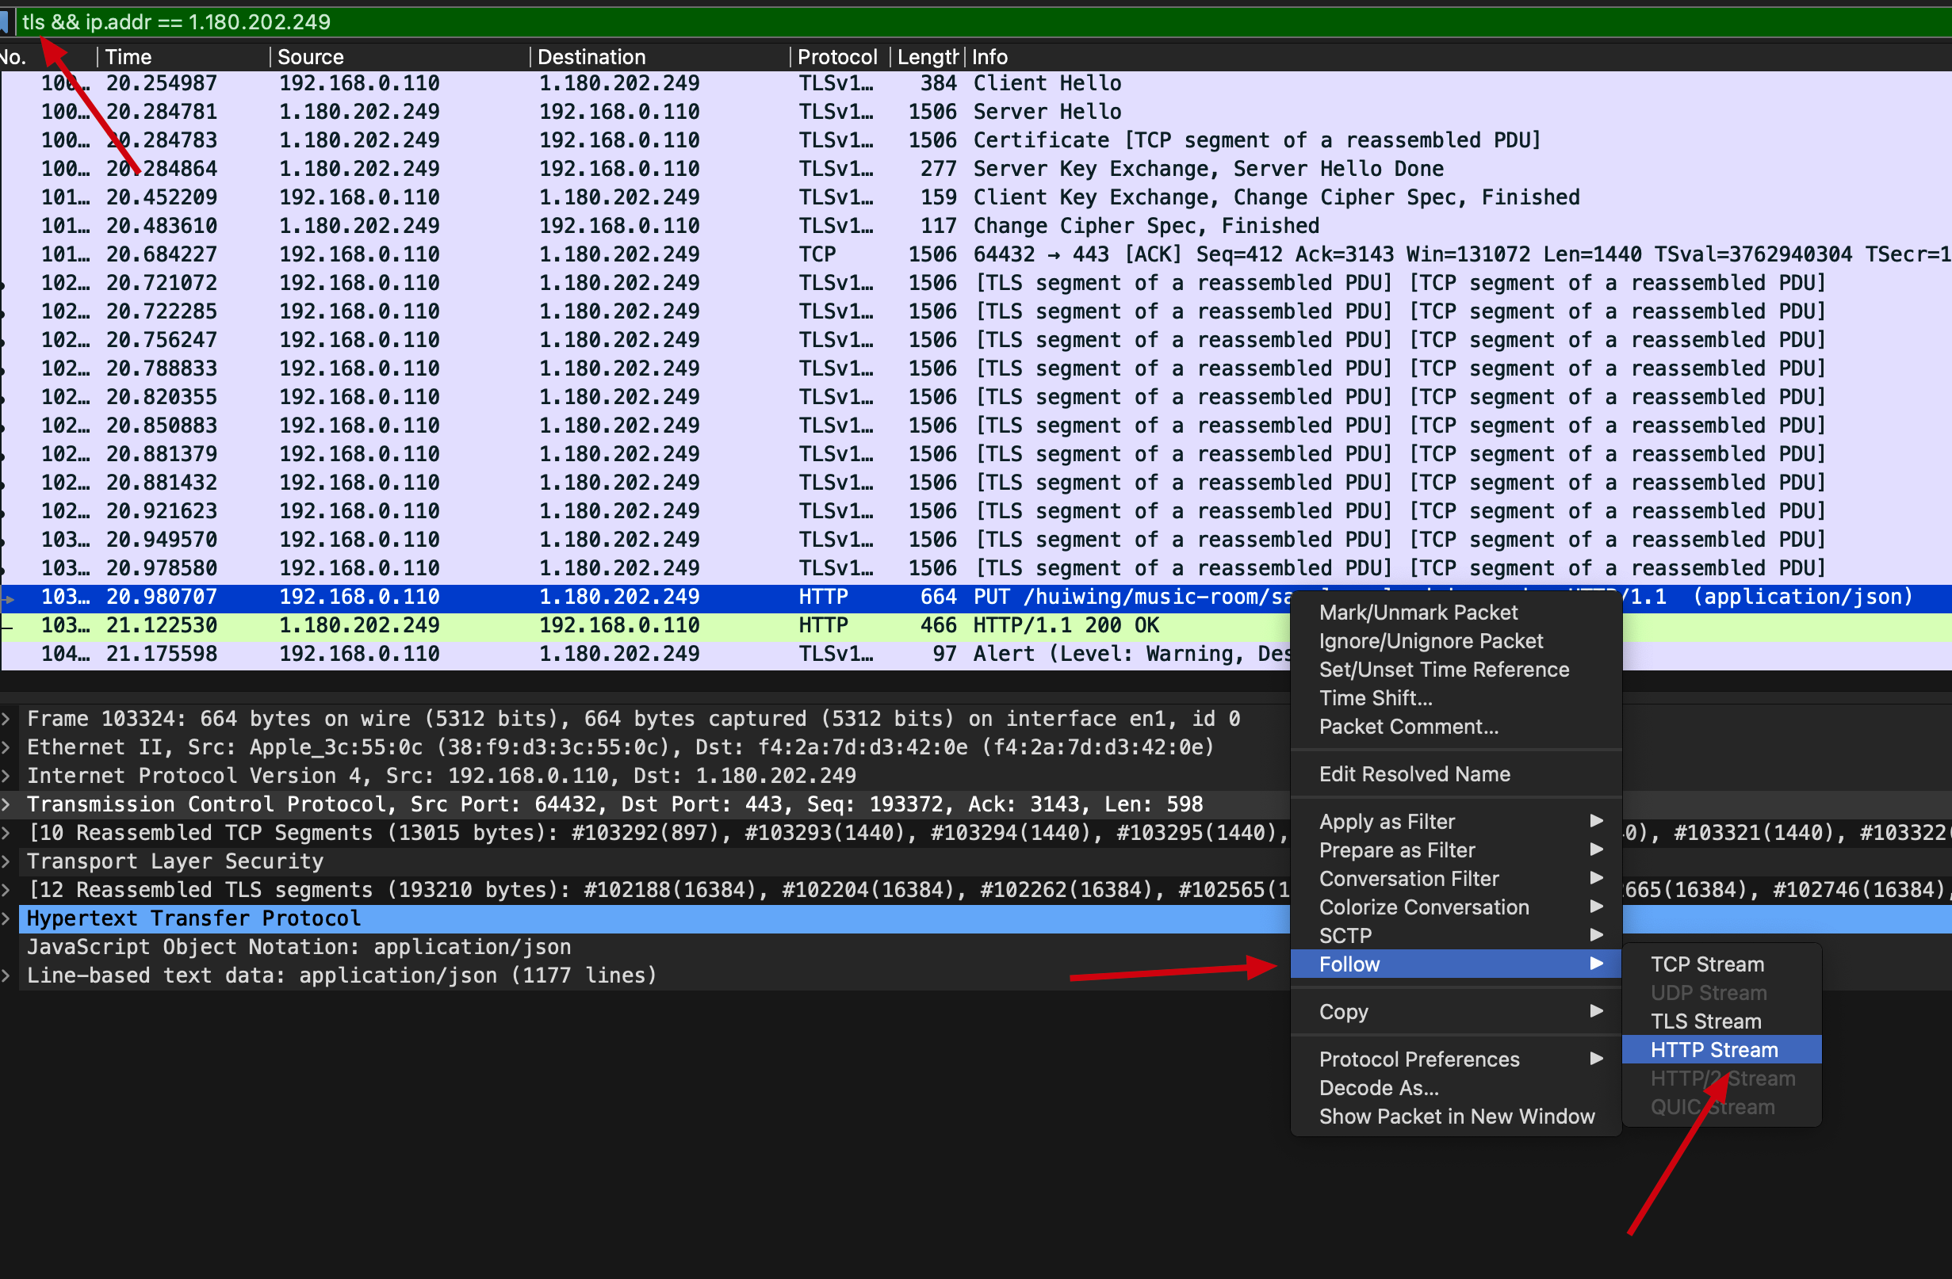The height and width of the screenshot is (1279, 1952).
Task: Open the Colorize Conversation submenu arrow
Action: [x=1596, y=907]
